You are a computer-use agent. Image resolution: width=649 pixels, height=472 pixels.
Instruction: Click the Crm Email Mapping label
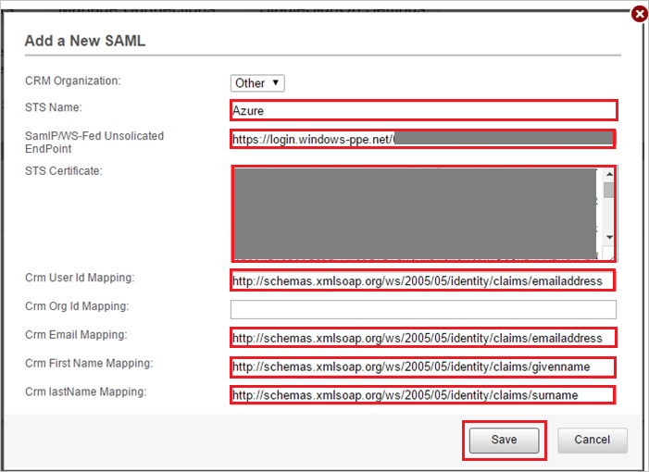76,335
